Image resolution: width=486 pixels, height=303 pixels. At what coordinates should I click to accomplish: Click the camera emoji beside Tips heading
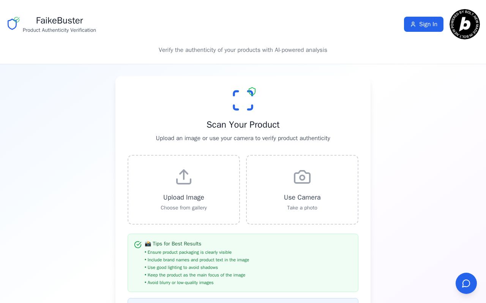(x=148, y=244)
